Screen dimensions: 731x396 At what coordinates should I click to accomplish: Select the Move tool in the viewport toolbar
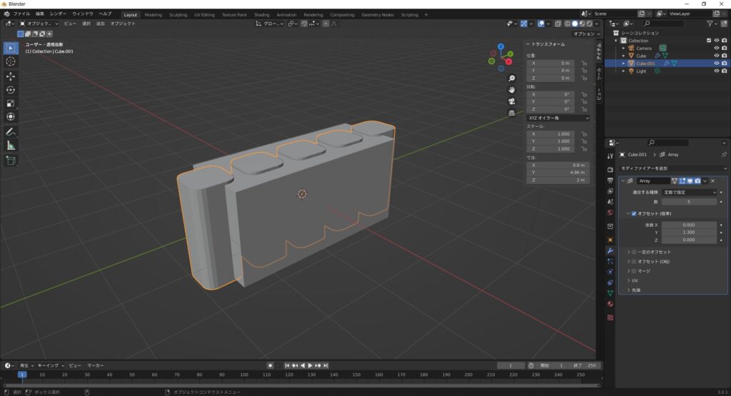click(11, 76)
